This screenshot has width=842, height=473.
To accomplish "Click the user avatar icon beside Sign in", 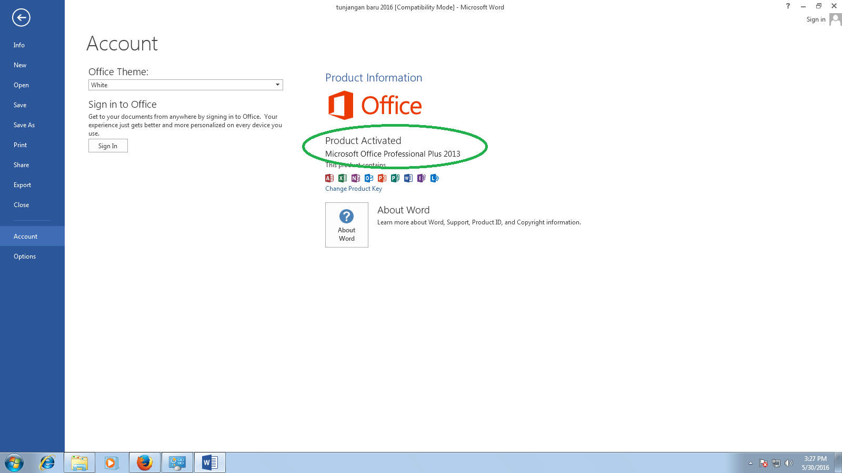I will pos(835,19).
